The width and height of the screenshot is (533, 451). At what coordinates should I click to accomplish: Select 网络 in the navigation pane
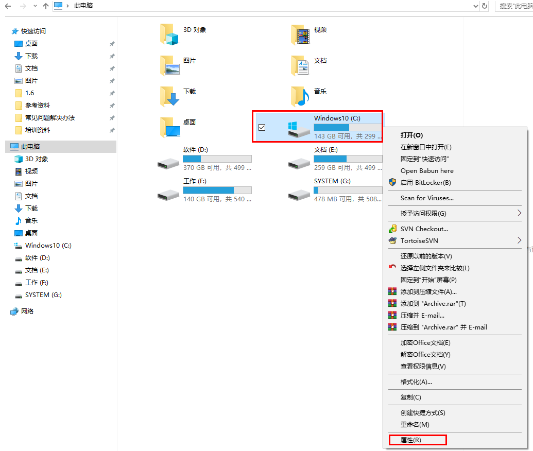pos(27,311)
